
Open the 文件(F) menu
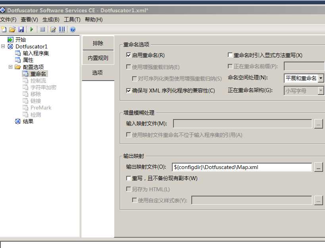pos(8,19)
